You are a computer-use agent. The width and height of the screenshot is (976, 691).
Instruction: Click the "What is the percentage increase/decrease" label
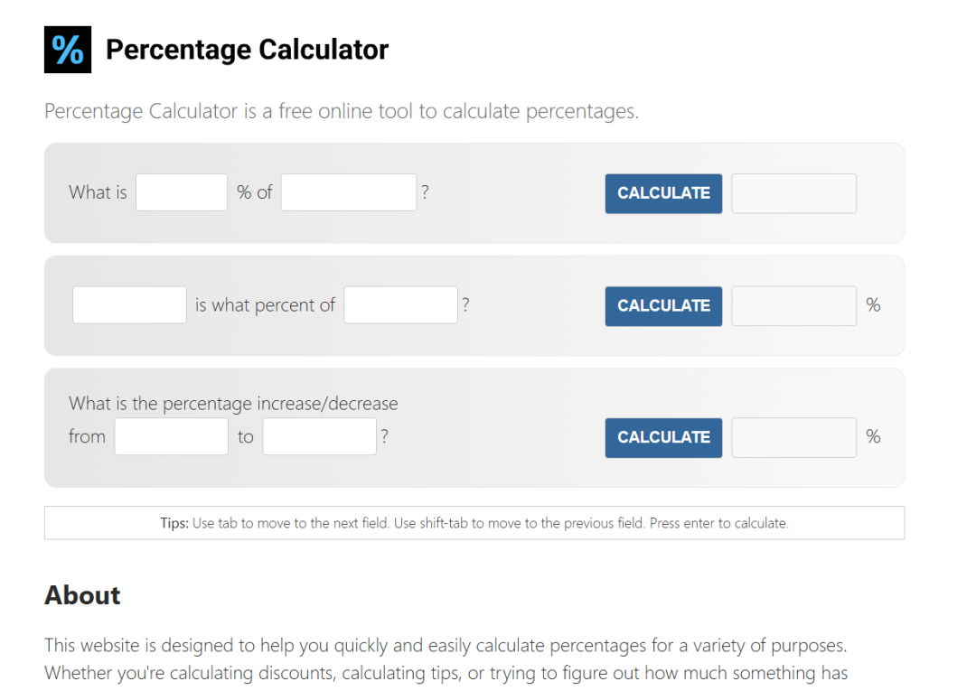(233, 404)
